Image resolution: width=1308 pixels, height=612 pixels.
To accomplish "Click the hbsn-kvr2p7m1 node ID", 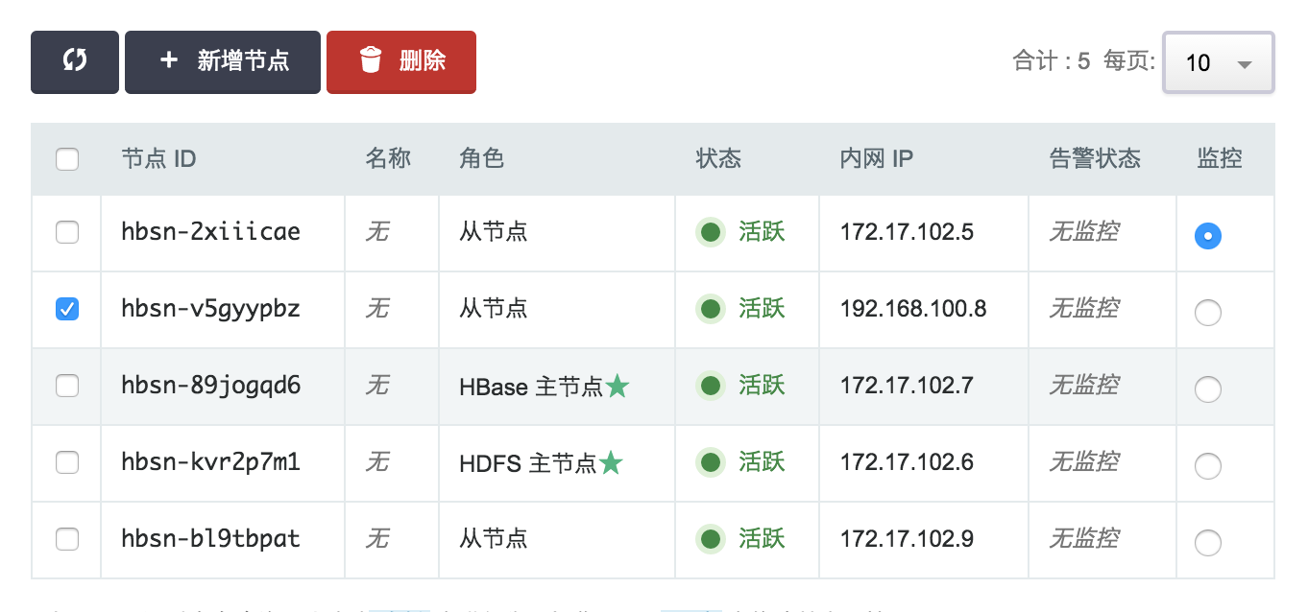I will [210, 462].
